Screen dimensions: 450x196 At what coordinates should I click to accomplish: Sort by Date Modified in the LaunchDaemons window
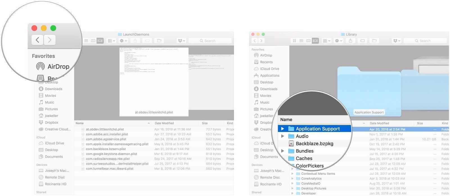164,123
